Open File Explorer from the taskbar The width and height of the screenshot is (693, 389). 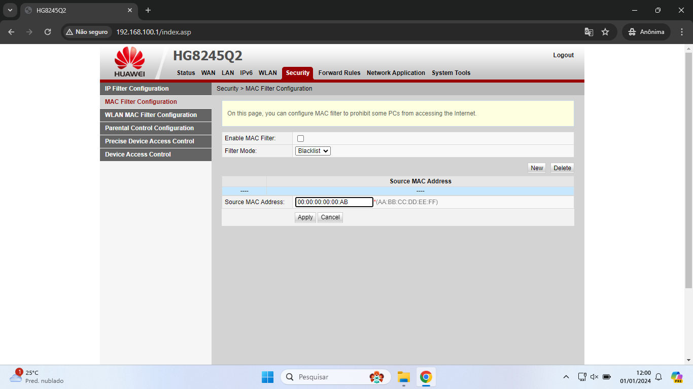pos(403,377)
